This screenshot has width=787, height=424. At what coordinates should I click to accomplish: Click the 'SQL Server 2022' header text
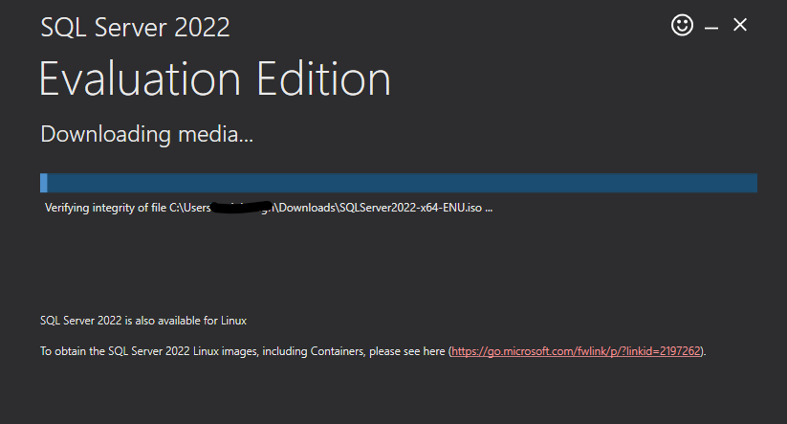(135, 27)
